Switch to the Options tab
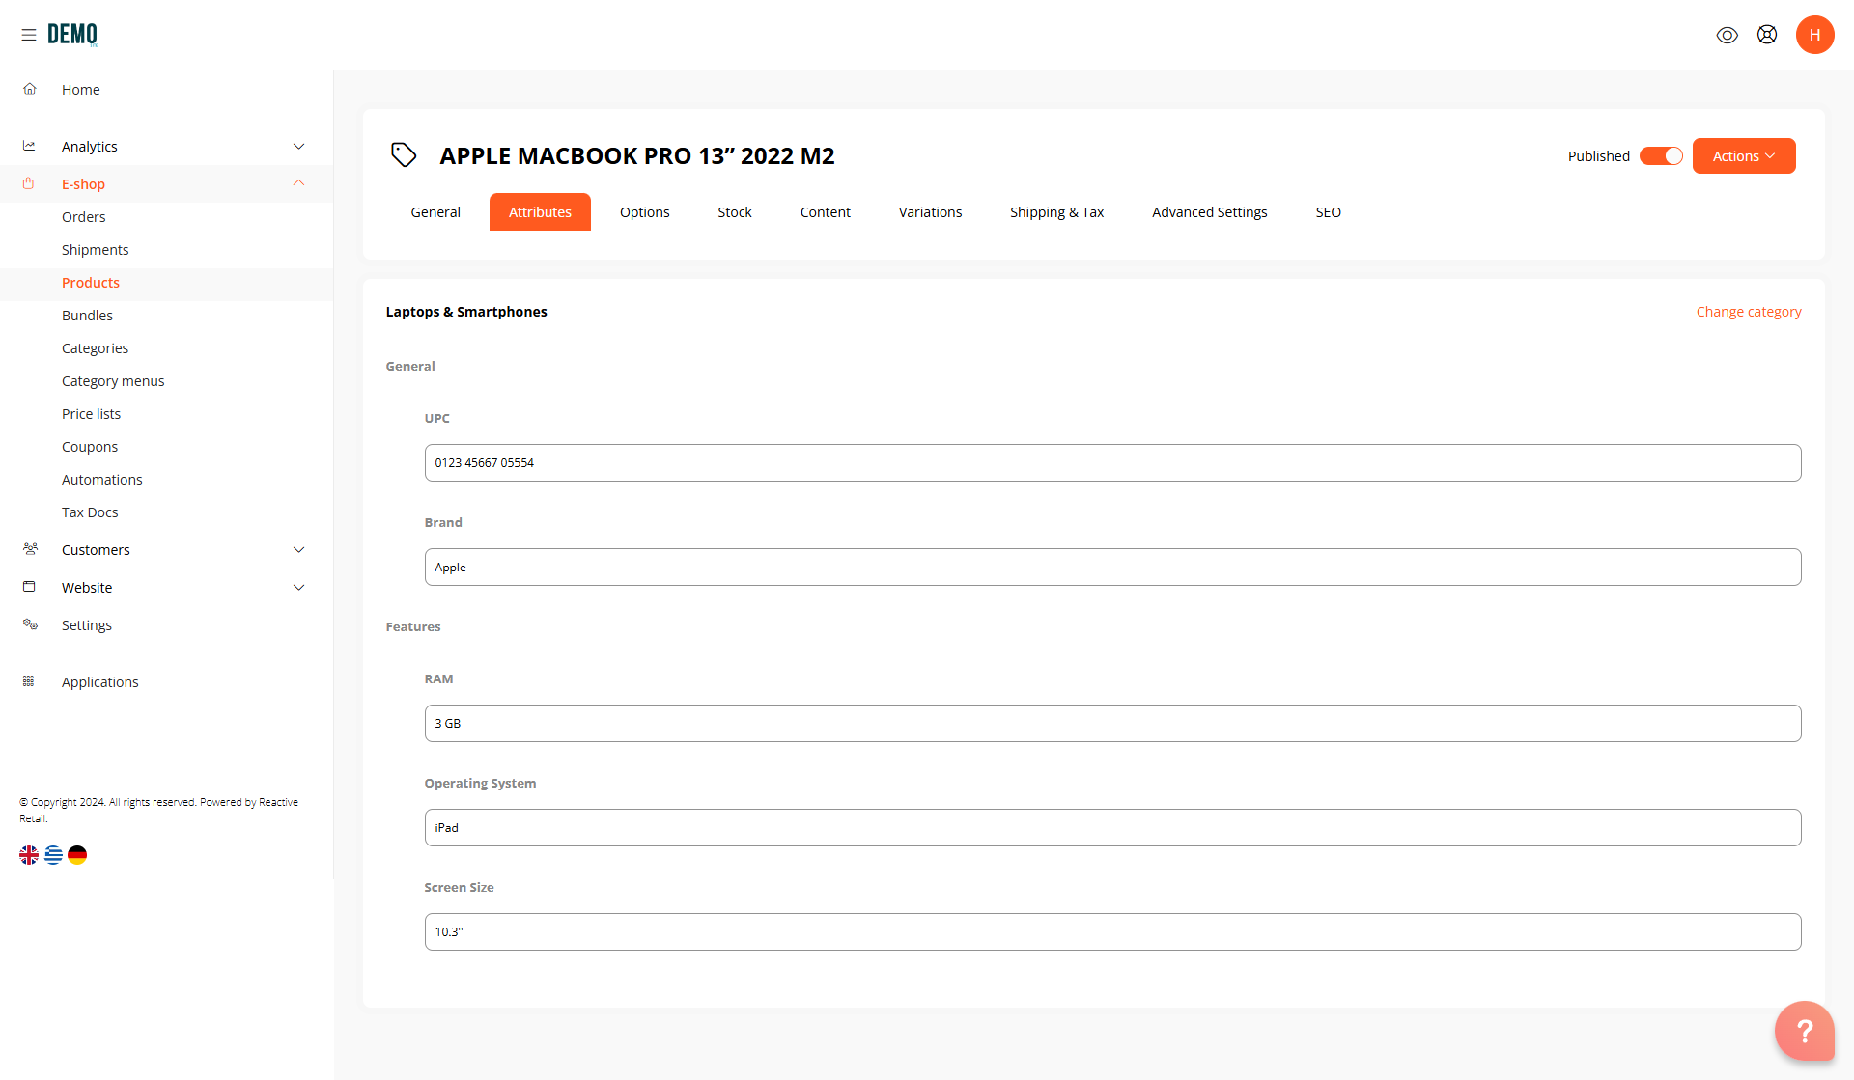1854x1080 pixels. click(645, 212)
